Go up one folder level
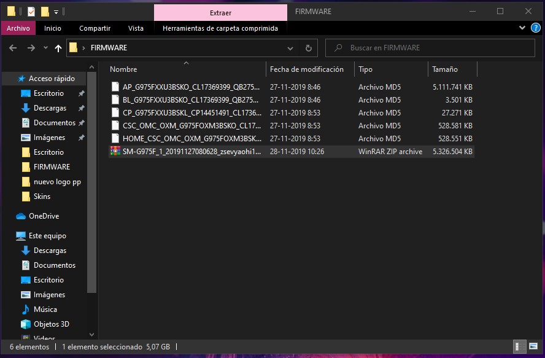The image size is (545, 358). (58, 48)
